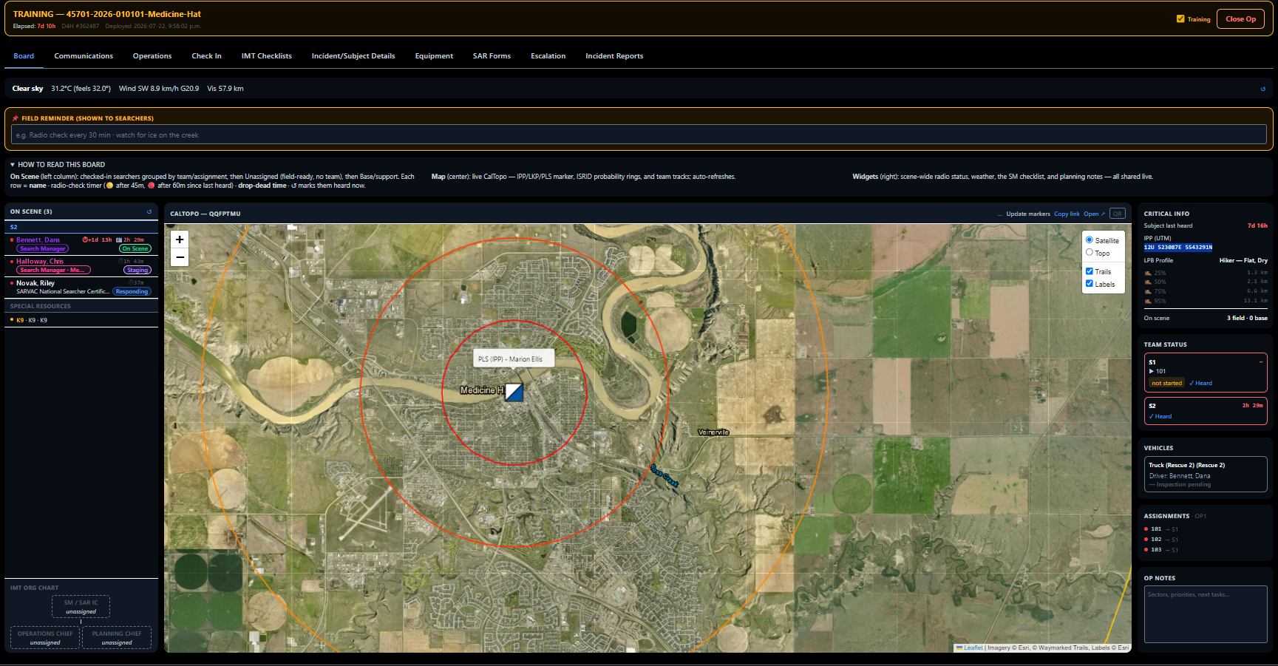The height and width of the screenshot is (666, 1278).
Task: Click the Op Notes text area
Action: [x=1206, y=615]
